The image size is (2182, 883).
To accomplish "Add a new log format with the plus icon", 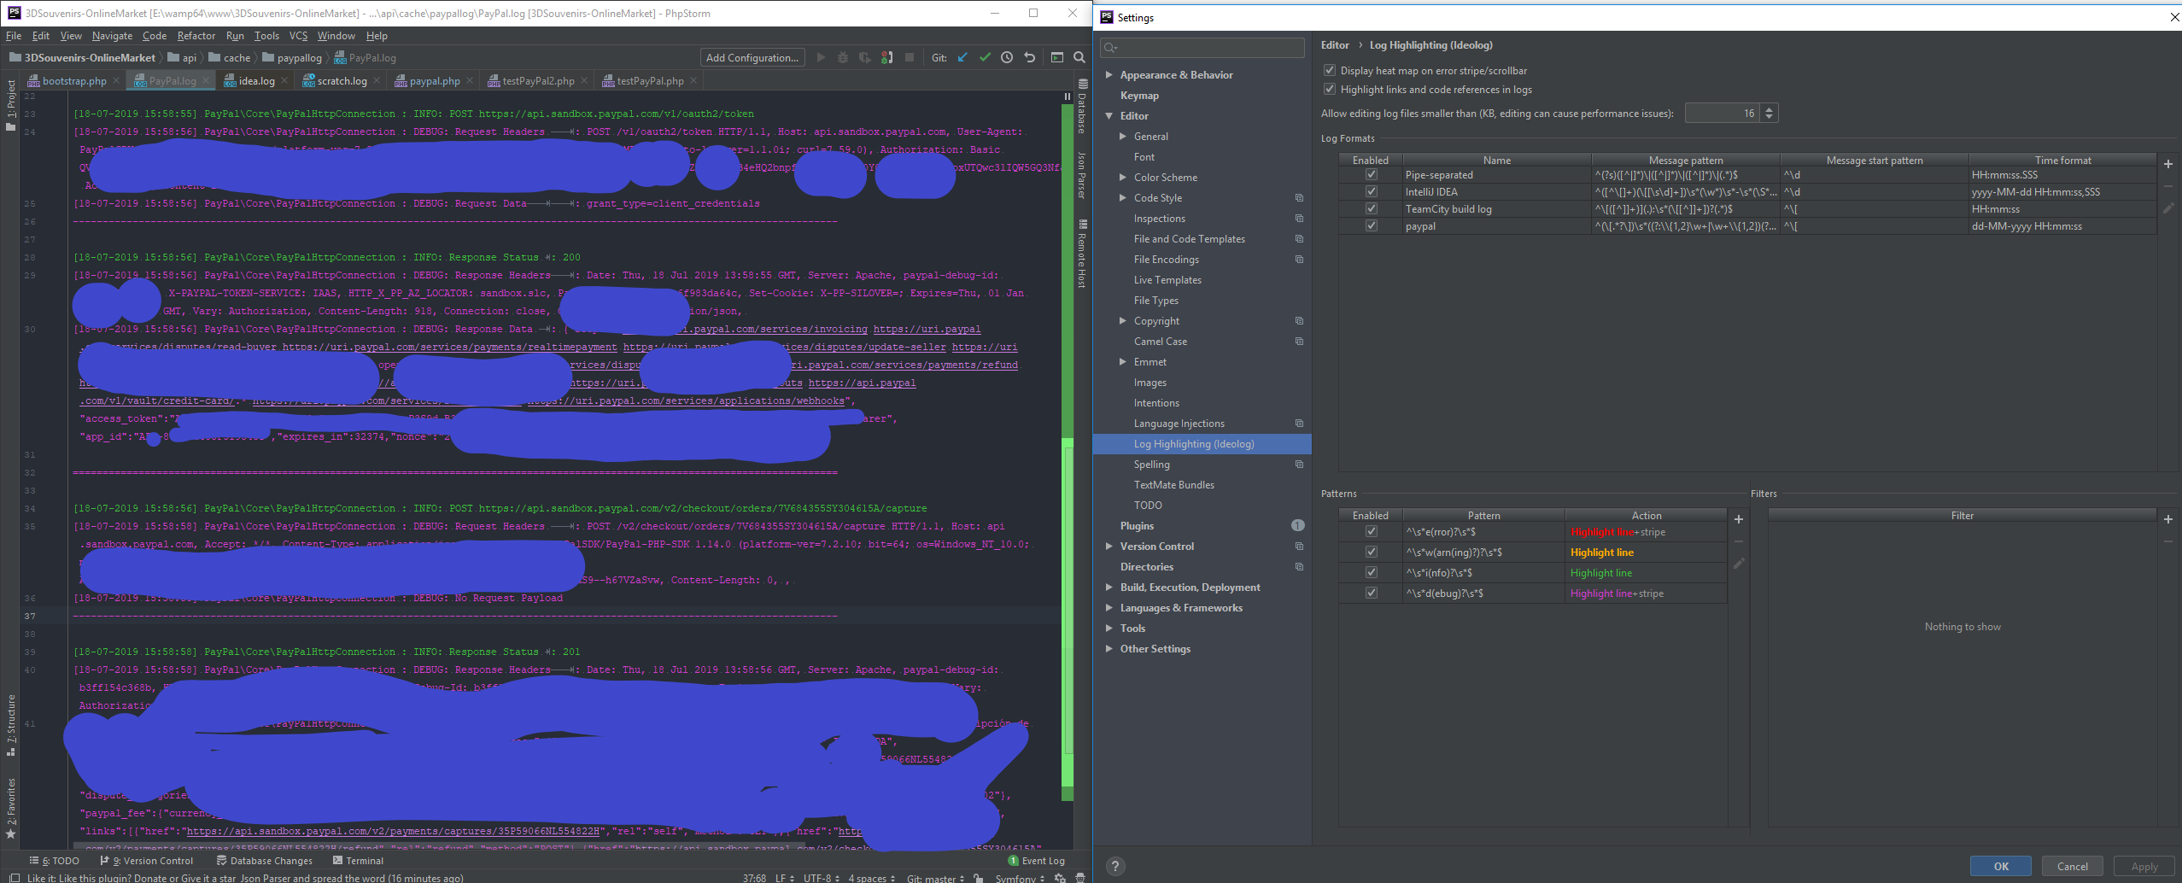I will [2168, 164].
